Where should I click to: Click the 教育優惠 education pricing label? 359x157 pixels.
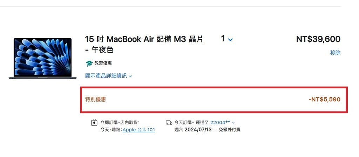pyautogui.click(x=103, y=63)
